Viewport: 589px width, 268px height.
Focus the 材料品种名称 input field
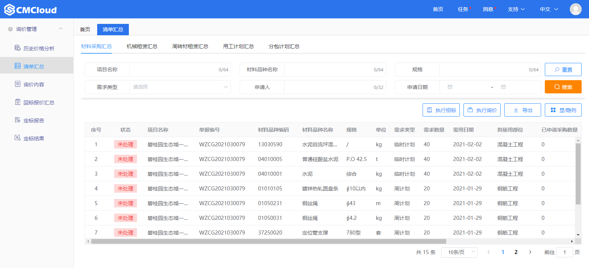(x=335, y=69)
